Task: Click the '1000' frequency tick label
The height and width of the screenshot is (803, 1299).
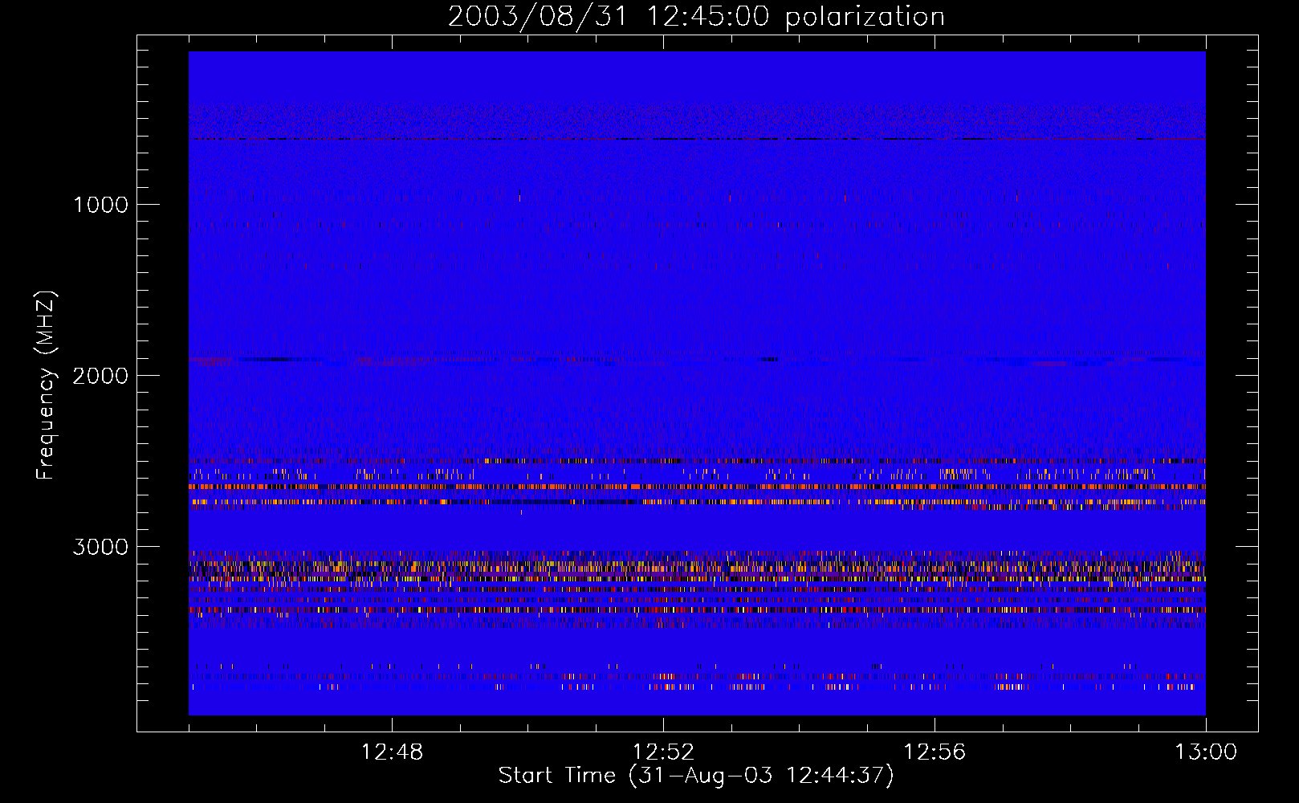Action: coord(100,205)
